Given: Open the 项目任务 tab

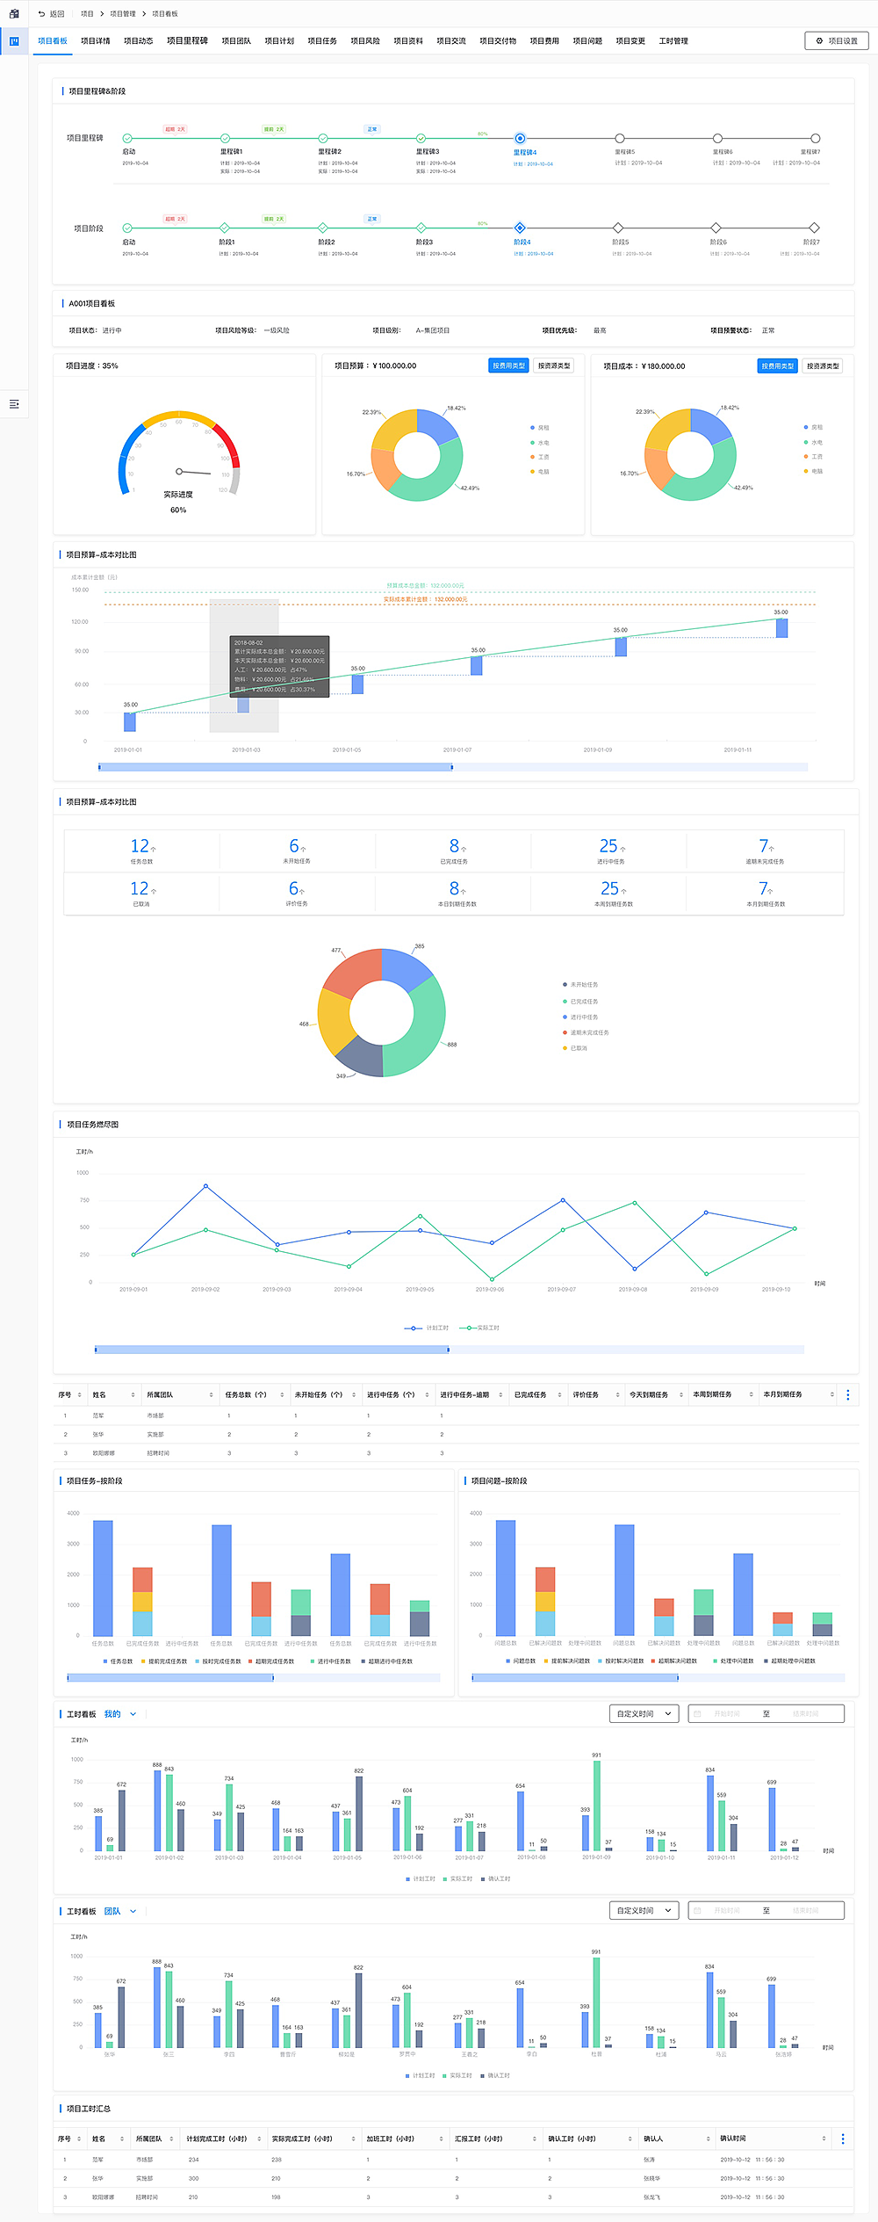Looking at the screenshot, I should (x=323, y=41).
